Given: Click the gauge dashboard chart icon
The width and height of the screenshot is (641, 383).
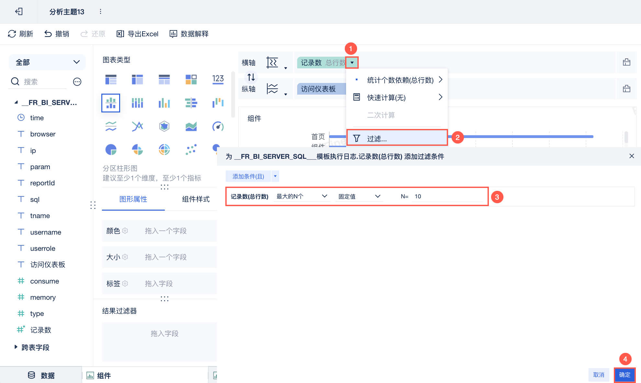Looking at the screenshot, I should [218, 126].
